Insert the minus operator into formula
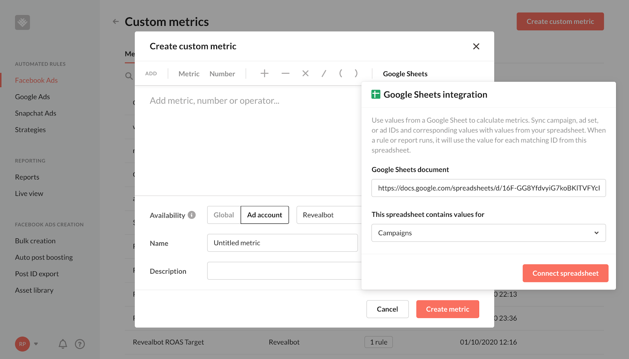This screenshot has width=629, height=359. pyautogui.click(x=285, y=73)
